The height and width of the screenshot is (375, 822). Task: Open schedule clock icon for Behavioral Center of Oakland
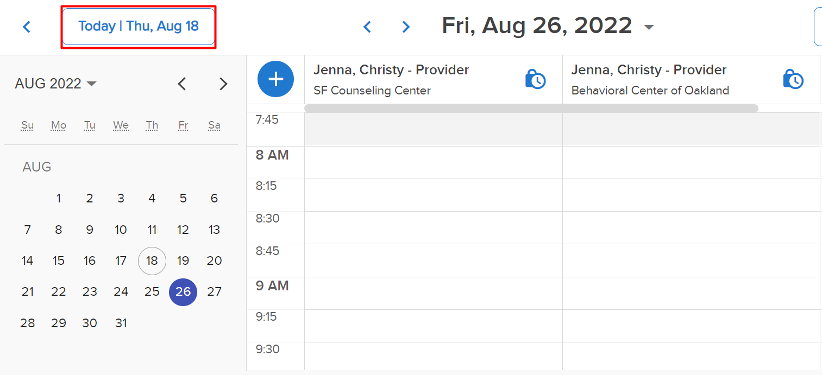[x=793, y=79]
